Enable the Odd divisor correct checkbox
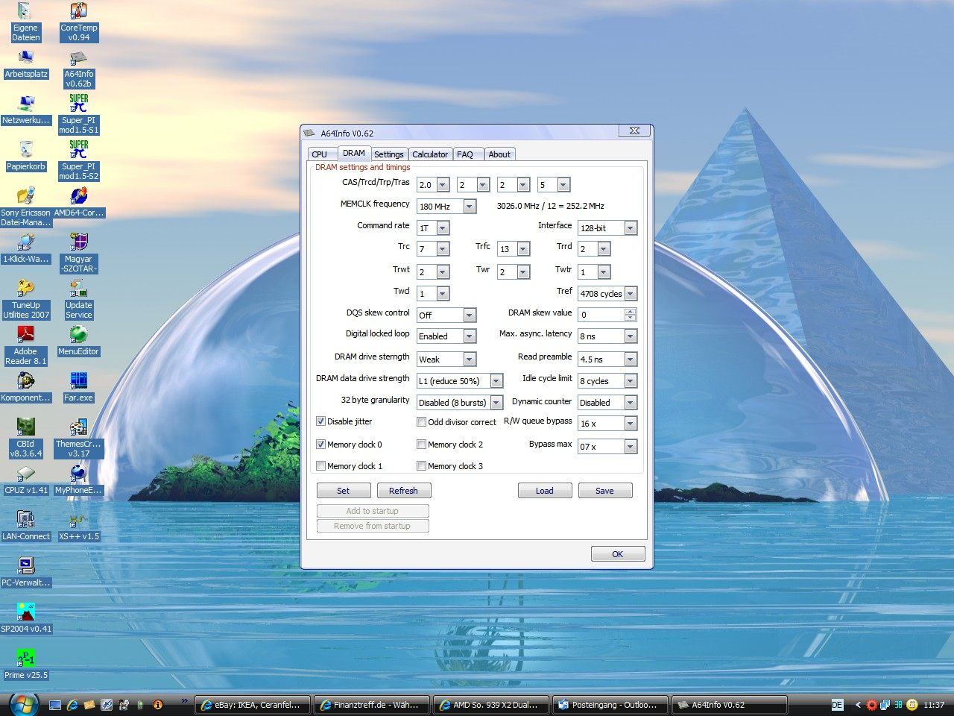The height and width of the screenshot is (716, 954). tap(422, 421)
